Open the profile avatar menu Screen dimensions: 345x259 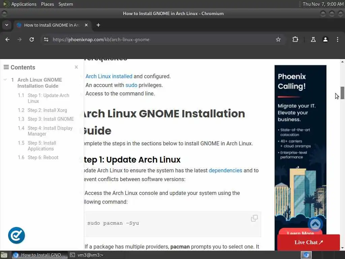pos(325,39)
